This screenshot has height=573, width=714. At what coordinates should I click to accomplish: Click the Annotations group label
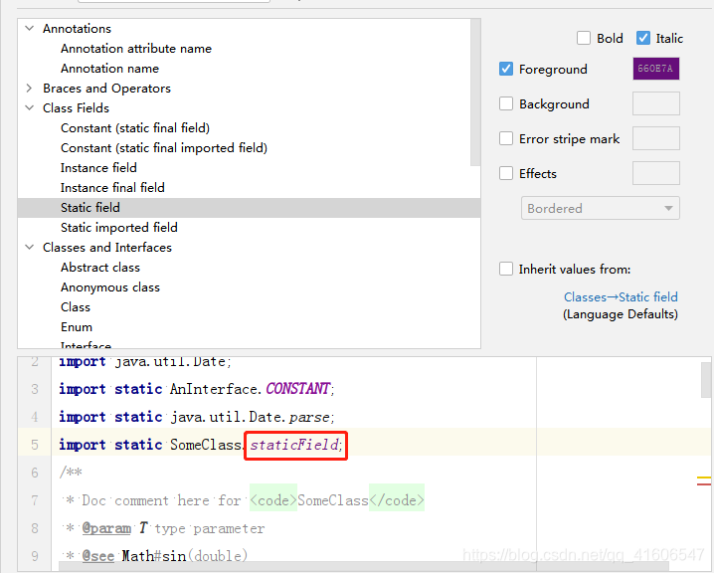click(x=77, y=28)
